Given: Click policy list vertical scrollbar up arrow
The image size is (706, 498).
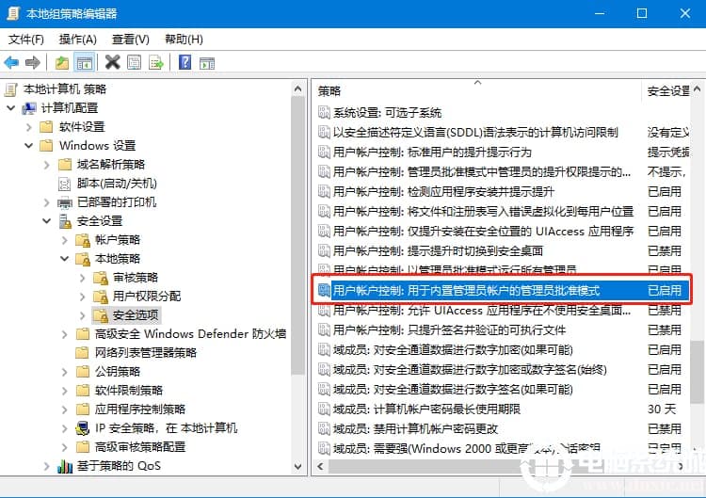Looking at the screenshot, I should (697, 88).
